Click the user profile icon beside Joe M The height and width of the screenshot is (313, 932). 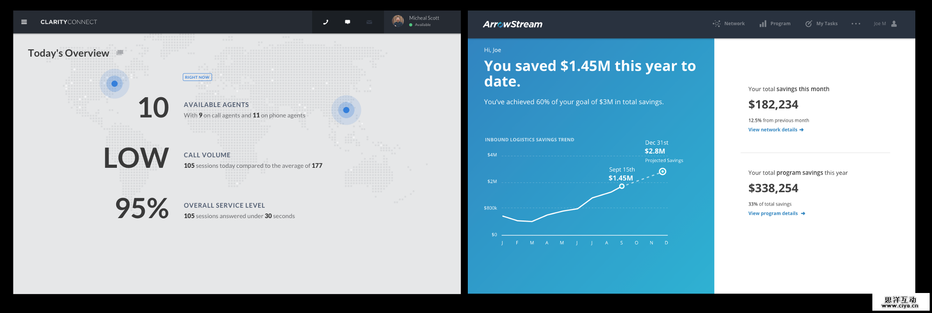pyautogui.click(x=894, y=23)
